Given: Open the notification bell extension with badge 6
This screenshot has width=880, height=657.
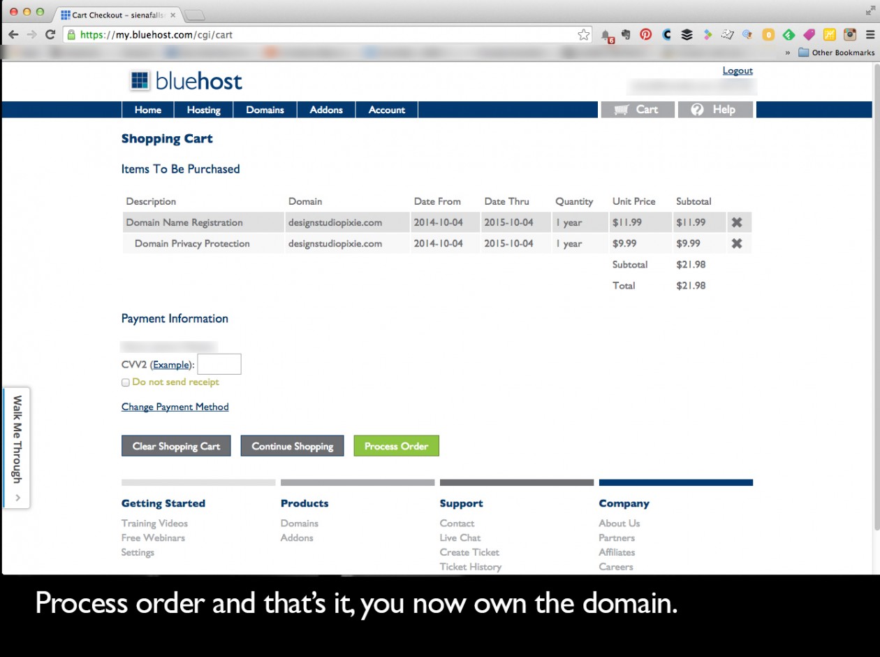Looking at the screenshot, I should pos(606,35).
